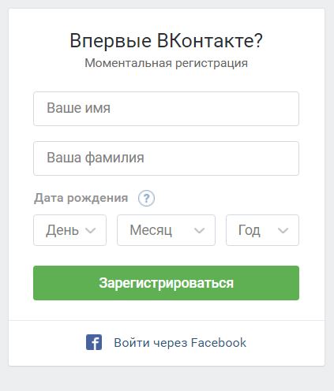This screenshot has height=391, width=334.
Task: Click the Ваше имя placeholder text
Action: [x=78, y=108]
